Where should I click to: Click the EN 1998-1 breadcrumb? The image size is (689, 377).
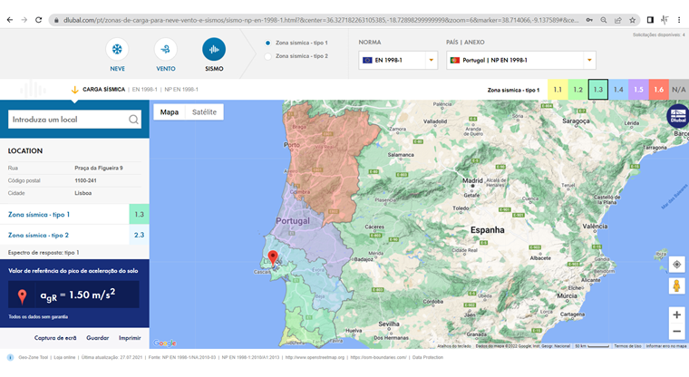(144, 89)
